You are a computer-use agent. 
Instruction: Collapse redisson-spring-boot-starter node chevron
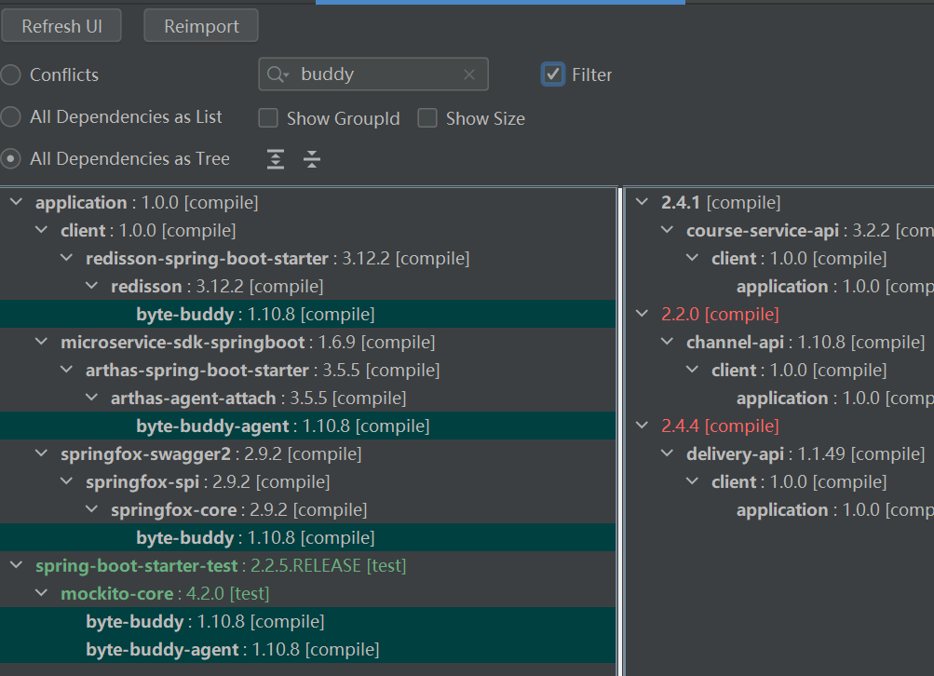tap(67, 258)
